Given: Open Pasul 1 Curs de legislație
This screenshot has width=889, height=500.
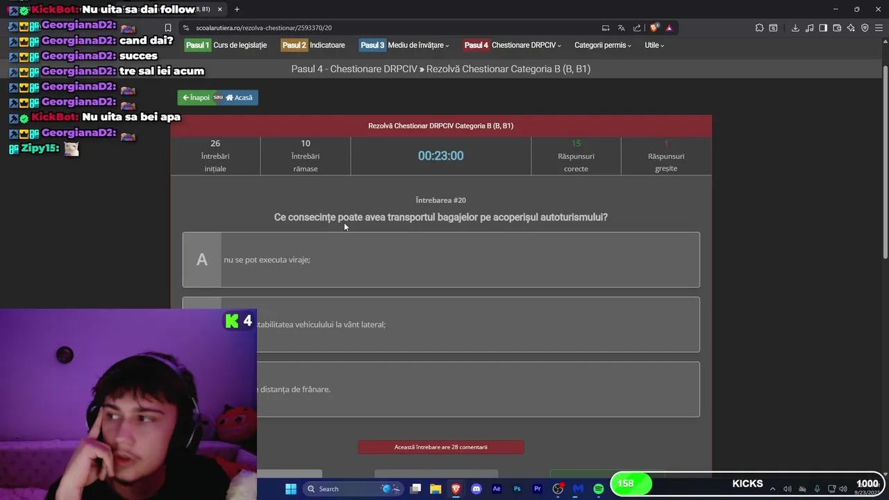Looking at the screenshot, I should point(226,45).
